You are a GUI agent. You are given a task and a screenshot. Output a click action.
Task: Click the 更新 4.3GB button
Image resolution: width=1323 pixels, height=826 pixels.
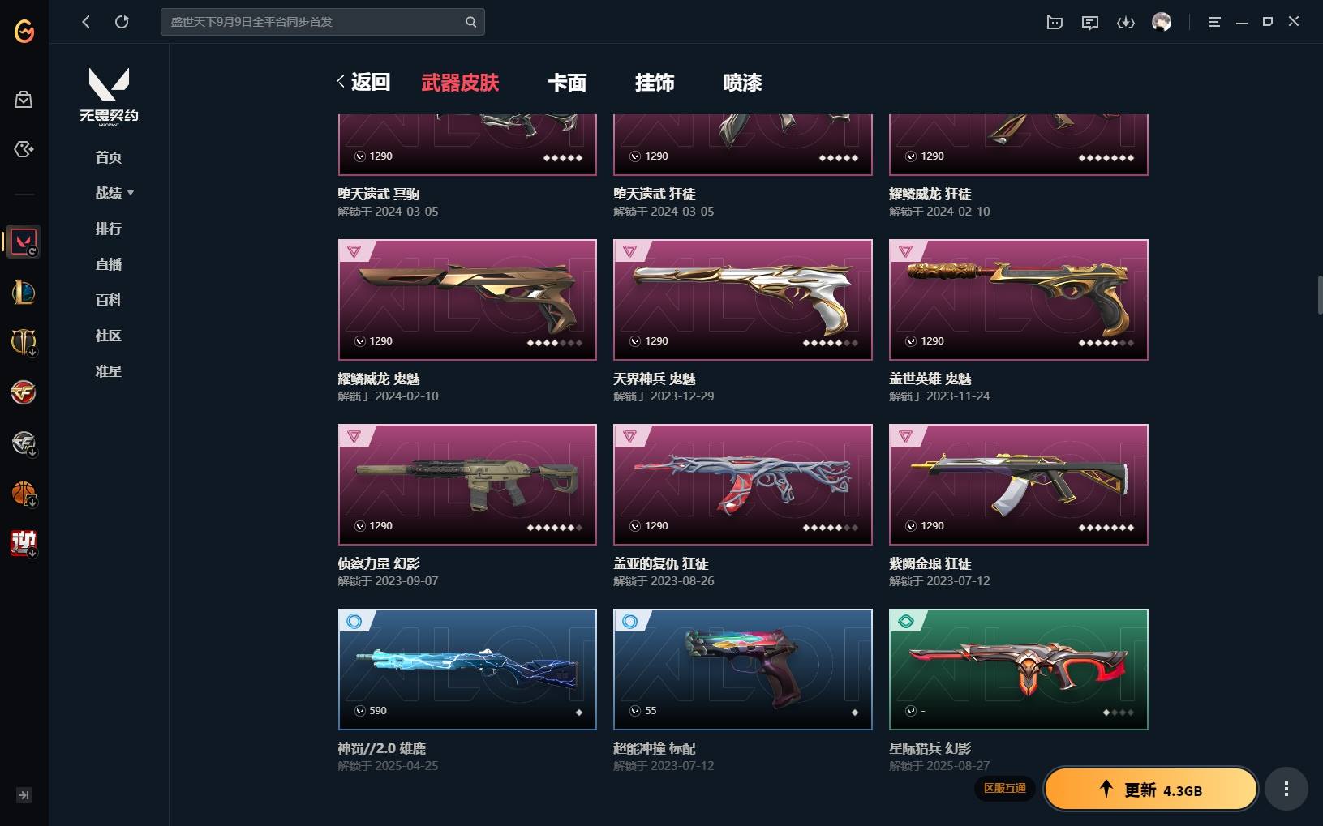click(x=1150, y=790)
